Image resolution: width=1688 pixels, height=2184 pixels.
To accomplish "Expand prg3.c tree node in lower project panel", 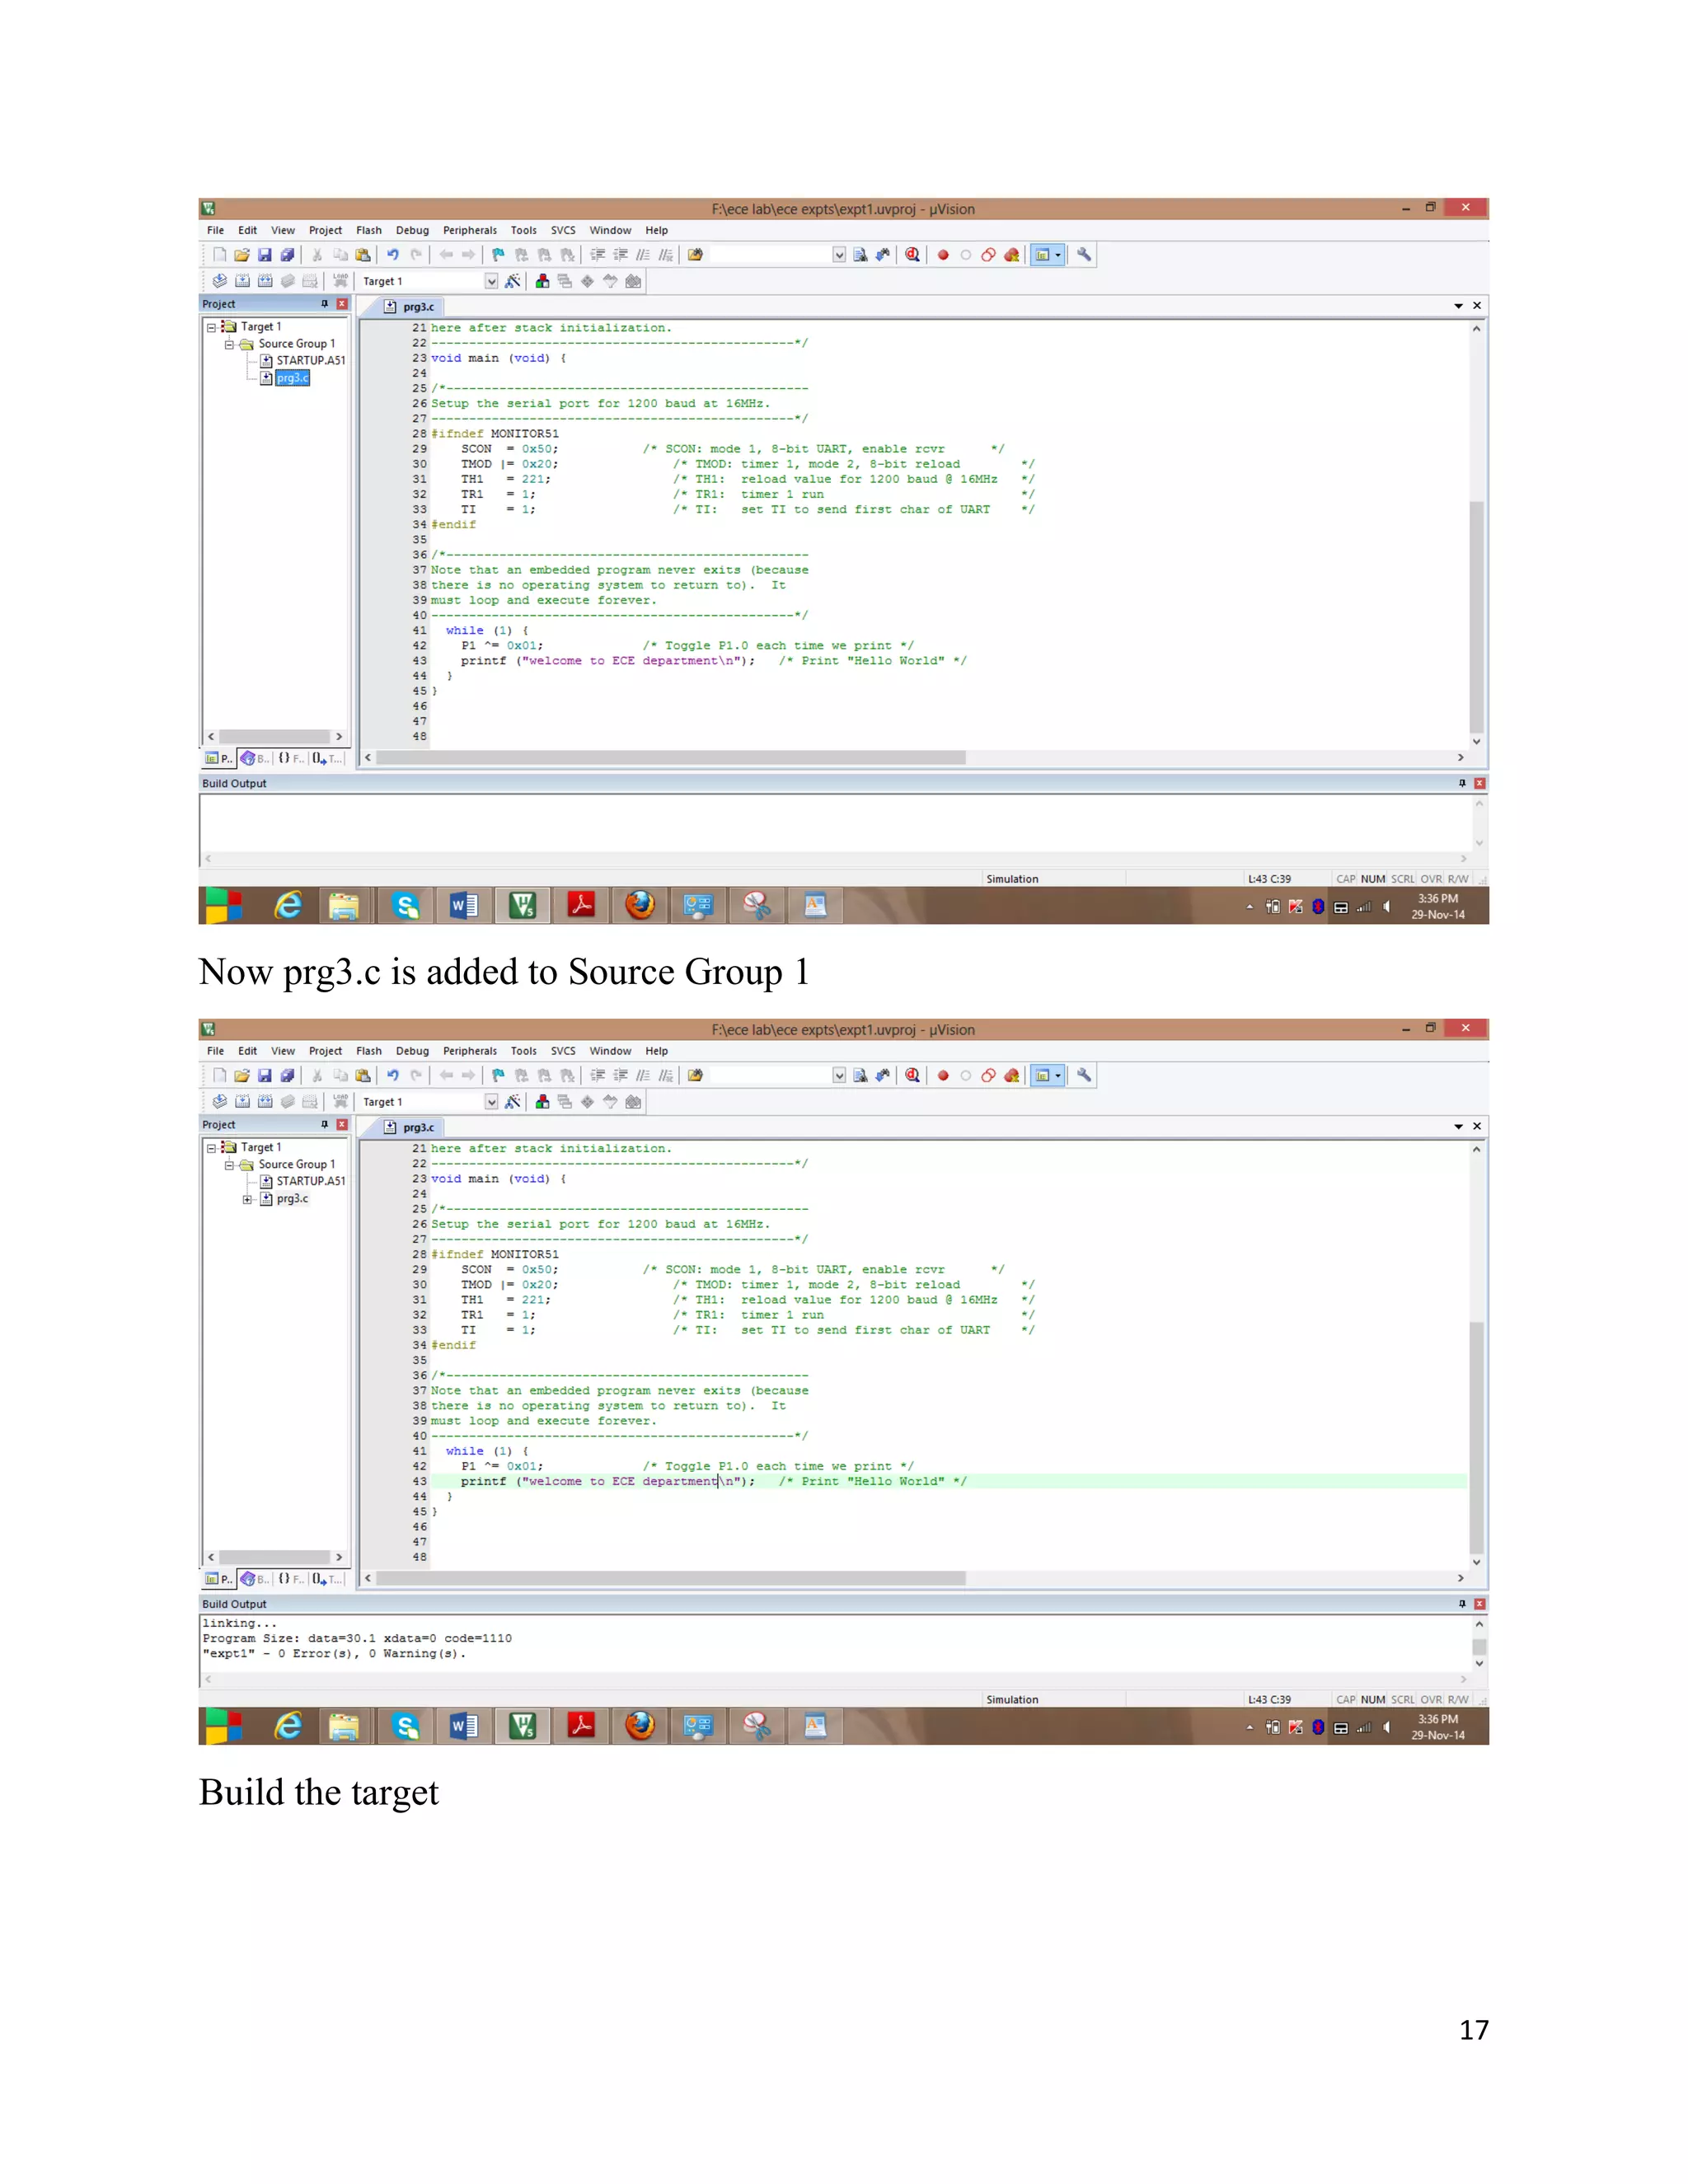I will tap(247, 1199).
